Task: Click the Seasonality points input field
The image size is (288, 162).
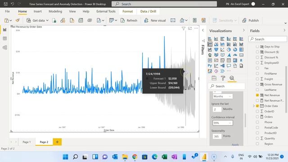Action: (x=217, y=136)
